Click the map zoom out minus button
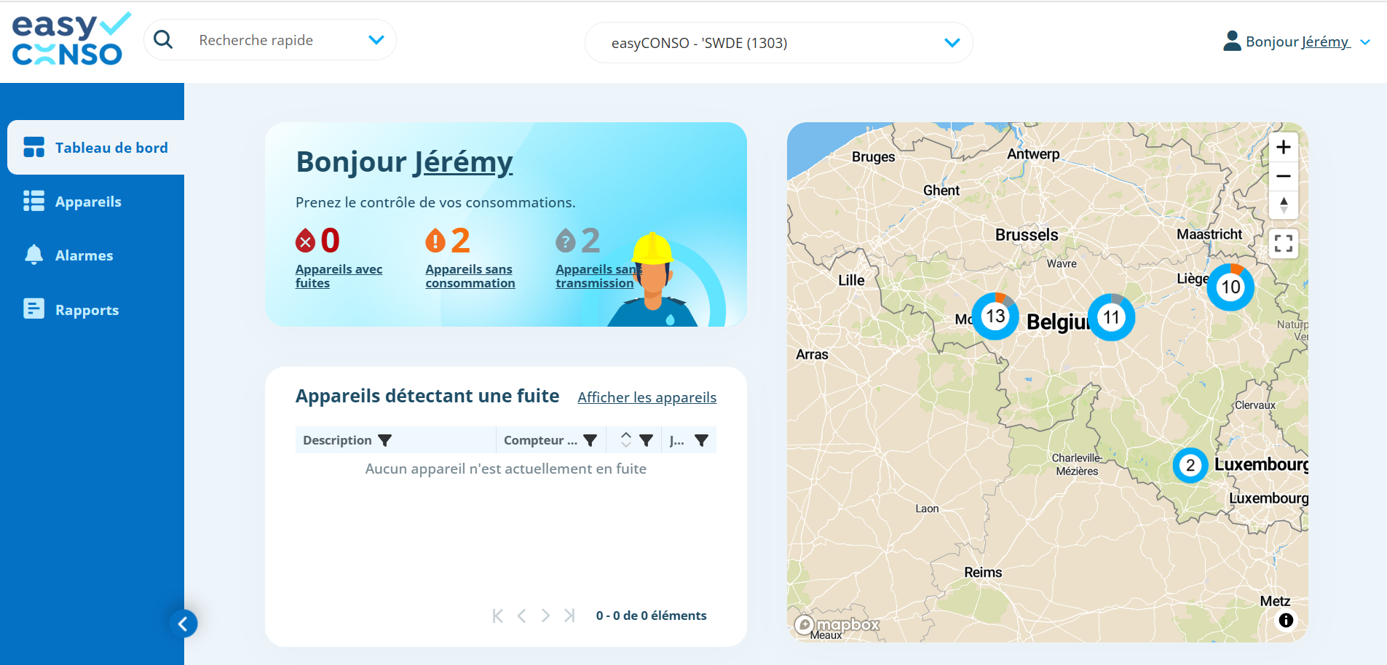 coord(1283,176)
